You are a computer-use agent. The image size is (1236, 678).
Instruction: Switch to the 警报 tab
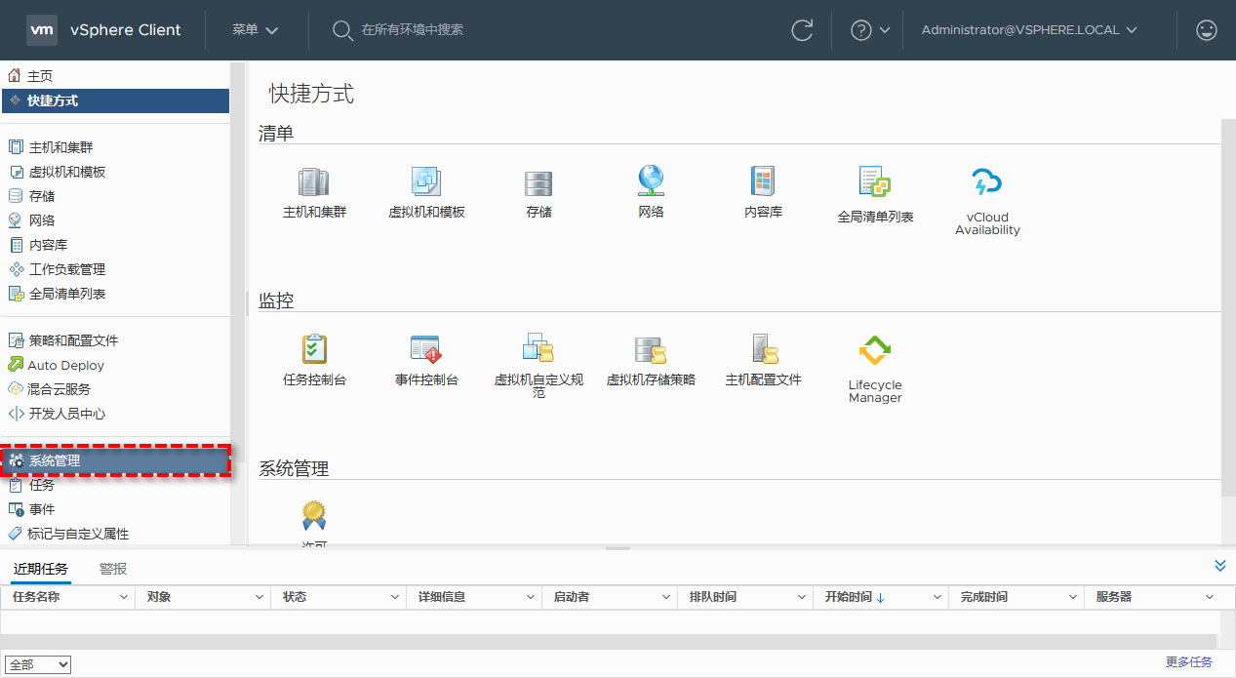(x=113, y=569)
